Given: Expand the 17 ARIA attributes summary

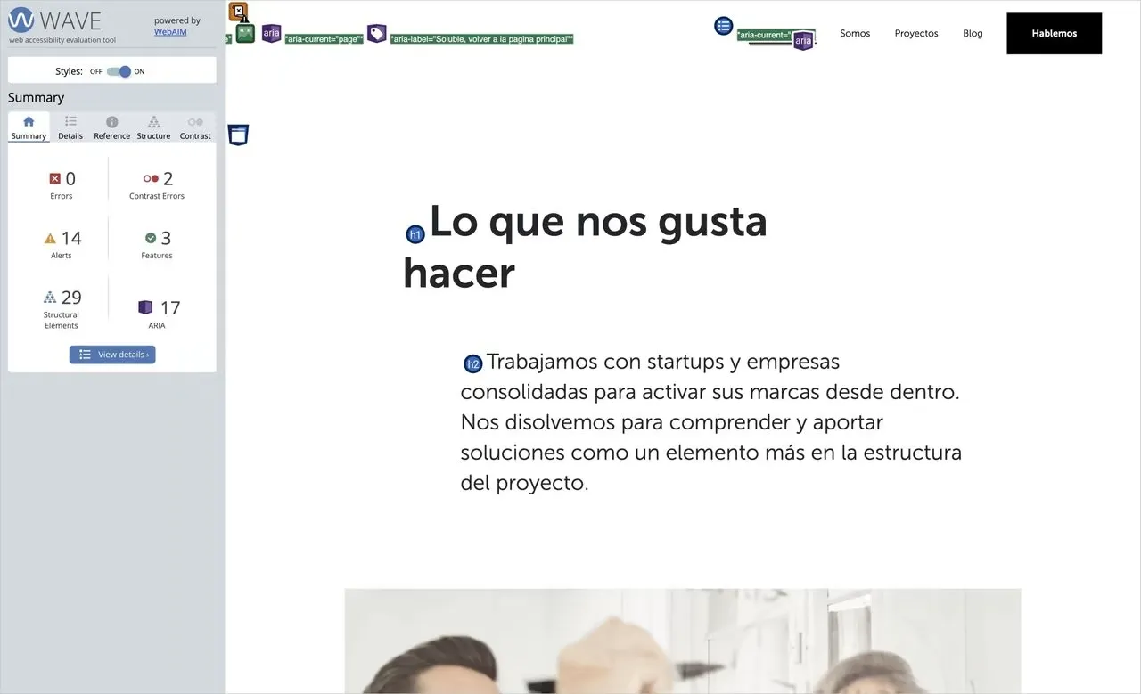Looking at the screenshot, I should coord(157,307).
